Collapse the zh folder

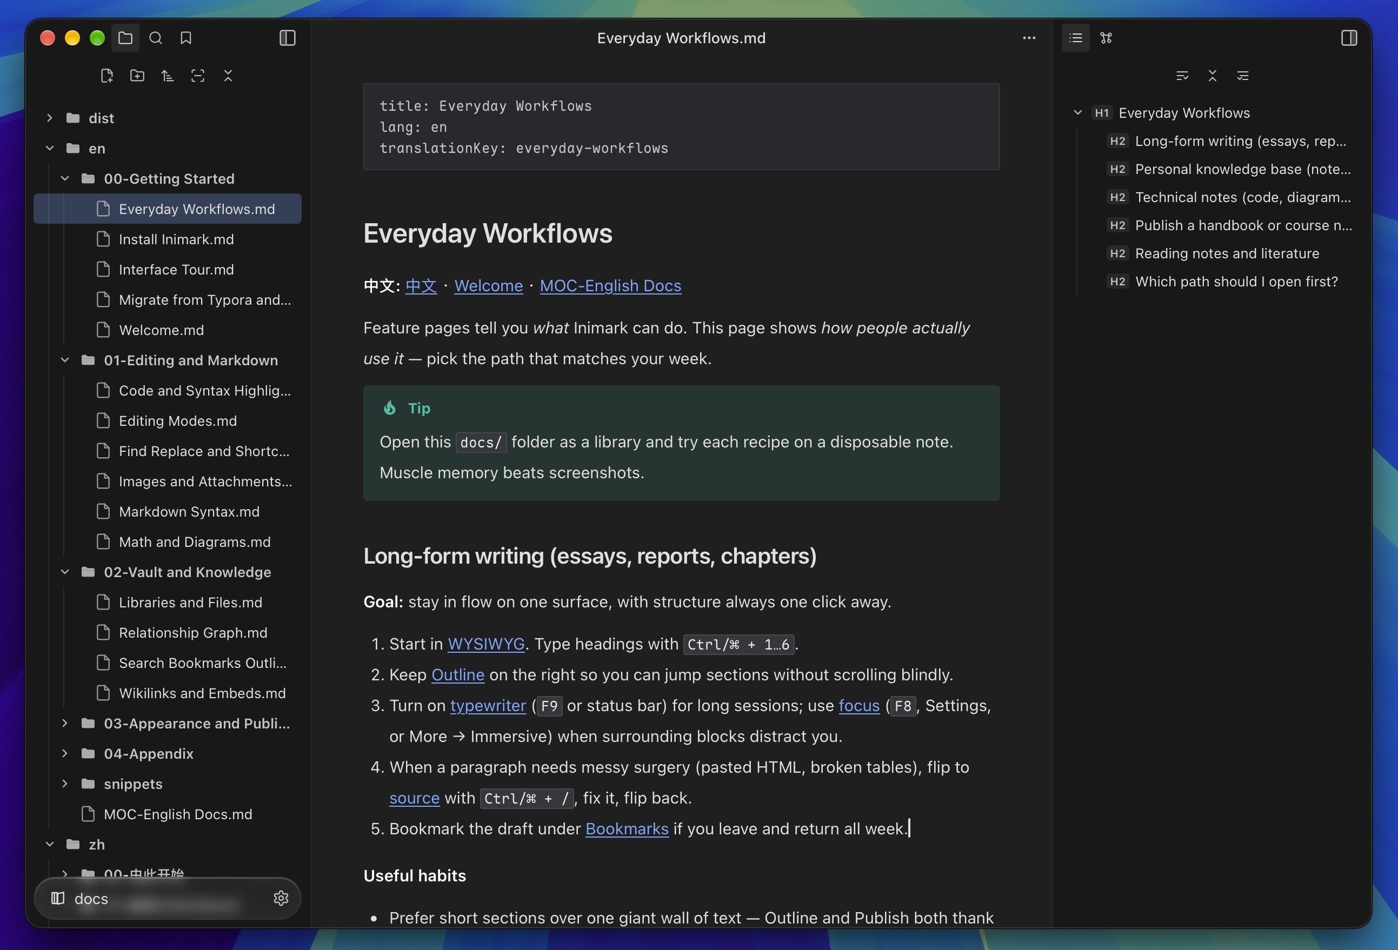click(x=50, y=844)
